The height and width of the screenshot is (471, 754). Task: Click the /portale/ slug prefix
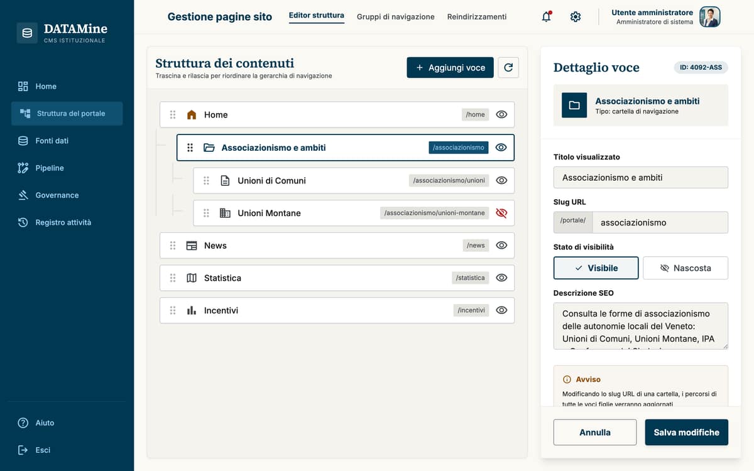click(x=572, y=221)
